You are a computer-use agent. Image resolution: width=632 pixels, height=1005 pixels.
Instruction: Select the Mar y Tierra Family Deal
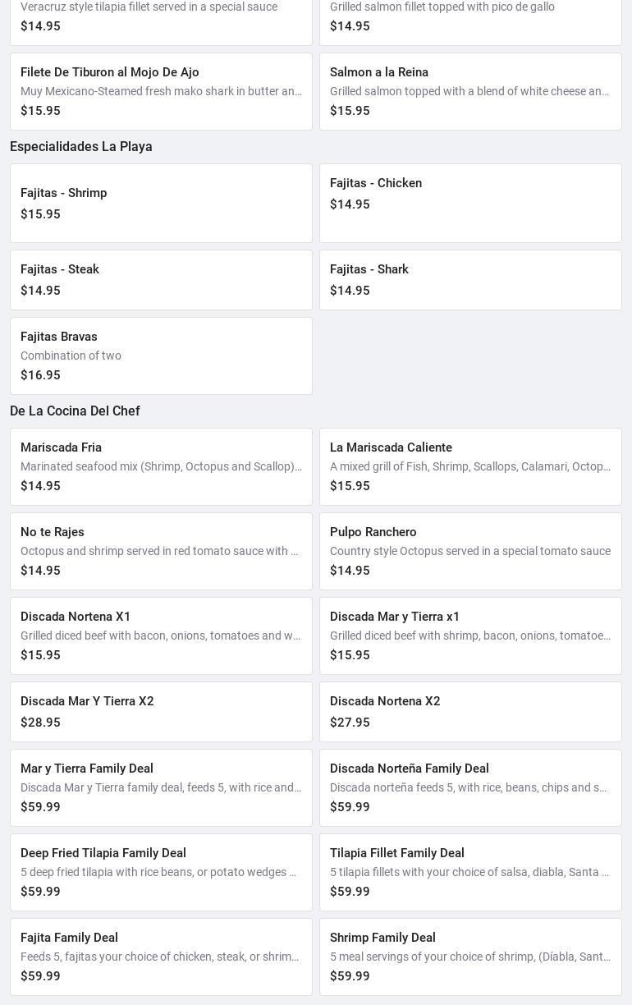point(161,787)
